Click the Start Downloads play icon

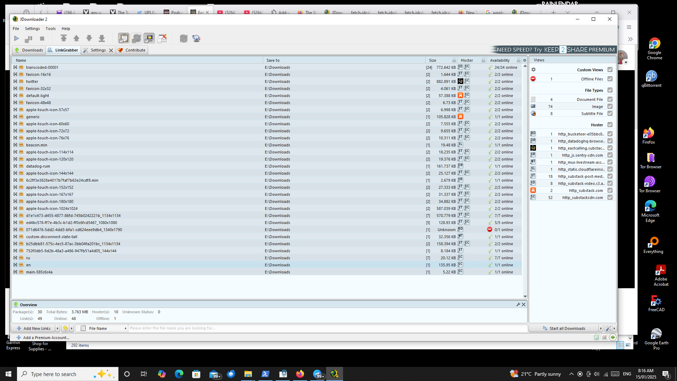(17, 38)
